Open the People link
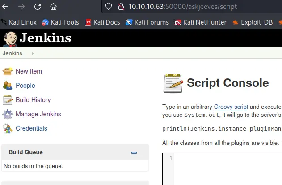Viewport: 282px width, 185px height. 25,86
